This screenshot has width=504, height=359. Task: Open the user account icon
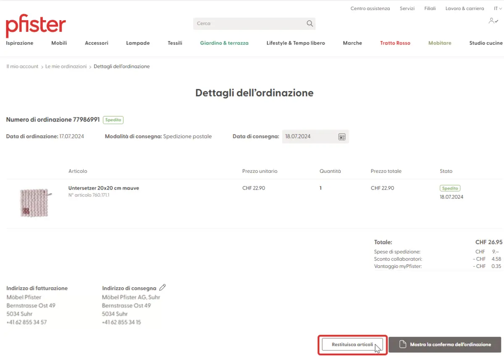coord(493,21)
